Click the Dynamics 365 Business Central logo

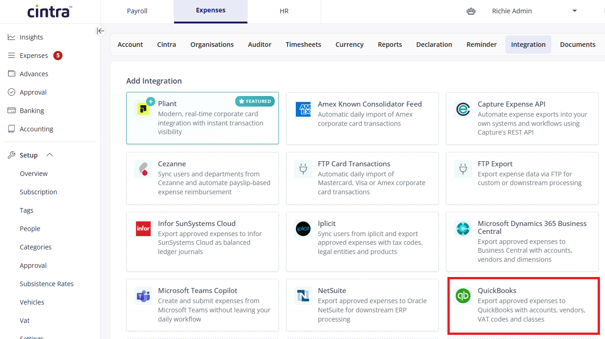[x=463, y=228]
